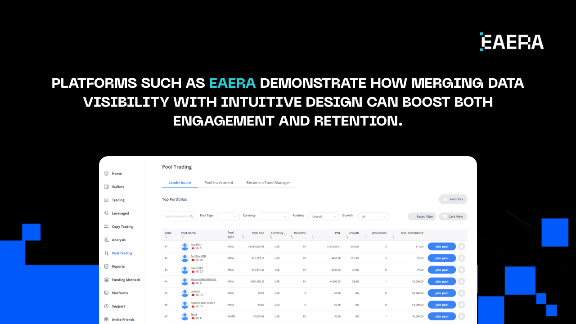576x324 pixels.
Task: Join the Huy Test 6 pool
Action: [441, 270]
